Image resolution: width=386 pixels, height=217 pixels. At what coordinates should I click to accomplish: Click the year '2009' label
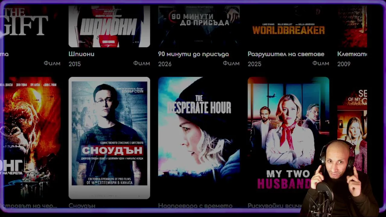344,64
